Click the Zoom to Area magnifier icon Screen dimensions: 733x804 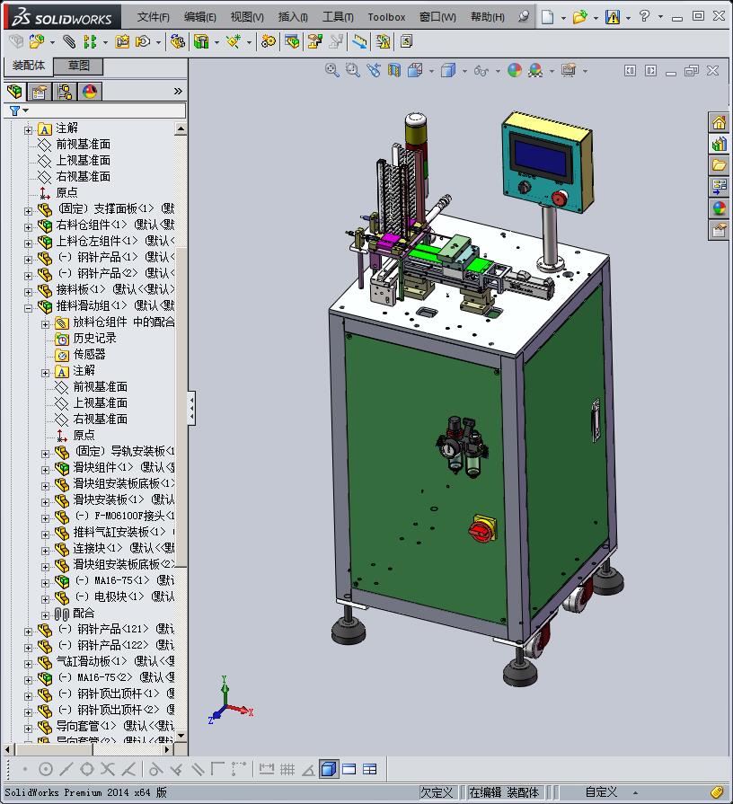click(353, 70)
